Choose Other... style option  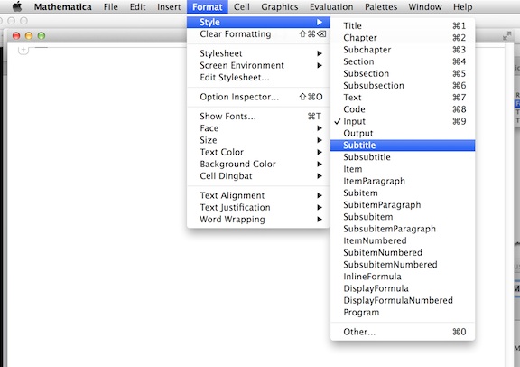click(x=403, y=332)
